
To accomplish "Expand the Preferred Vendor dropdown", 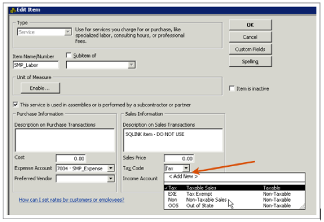I will 111,179.
